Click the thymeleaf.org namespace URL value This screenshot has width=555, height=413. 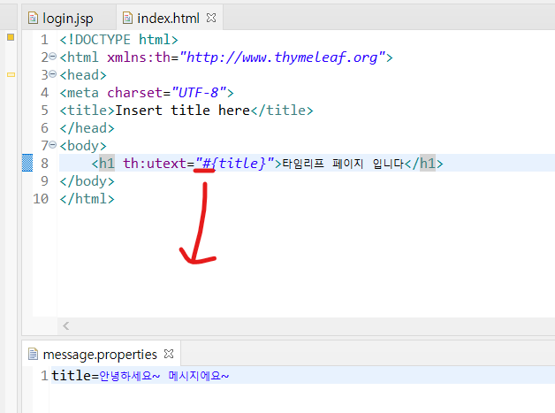click(283, 57)
